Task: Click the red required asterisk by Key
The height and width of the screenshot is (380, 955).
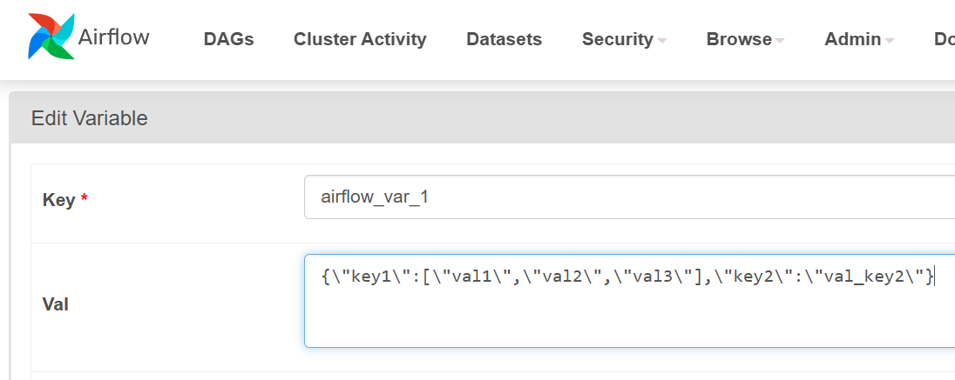Action: pos(84,200)
